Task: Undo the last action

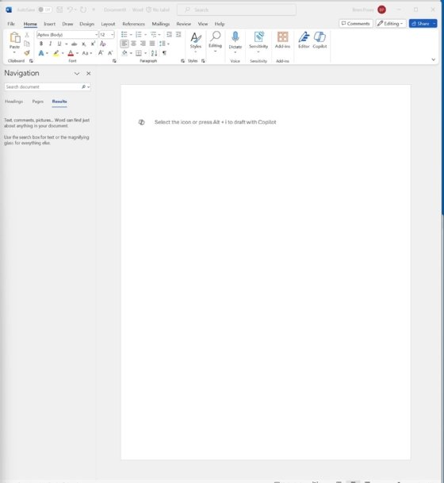Action: [x=70, y=10]
